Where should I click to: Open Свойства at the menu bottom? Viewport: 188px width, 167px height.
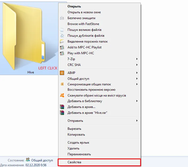99,162
